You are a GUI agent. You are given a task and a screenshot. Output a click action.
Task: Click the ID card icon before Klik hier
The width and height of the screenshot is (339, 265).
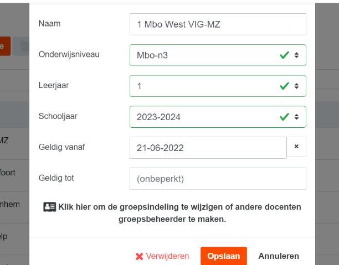(49, 207)
